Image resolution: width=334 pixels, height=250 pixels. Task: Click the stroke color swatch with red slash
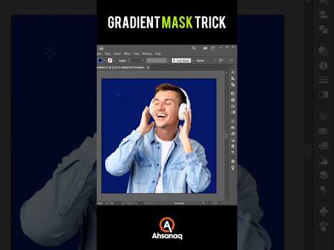click(110, 60)
